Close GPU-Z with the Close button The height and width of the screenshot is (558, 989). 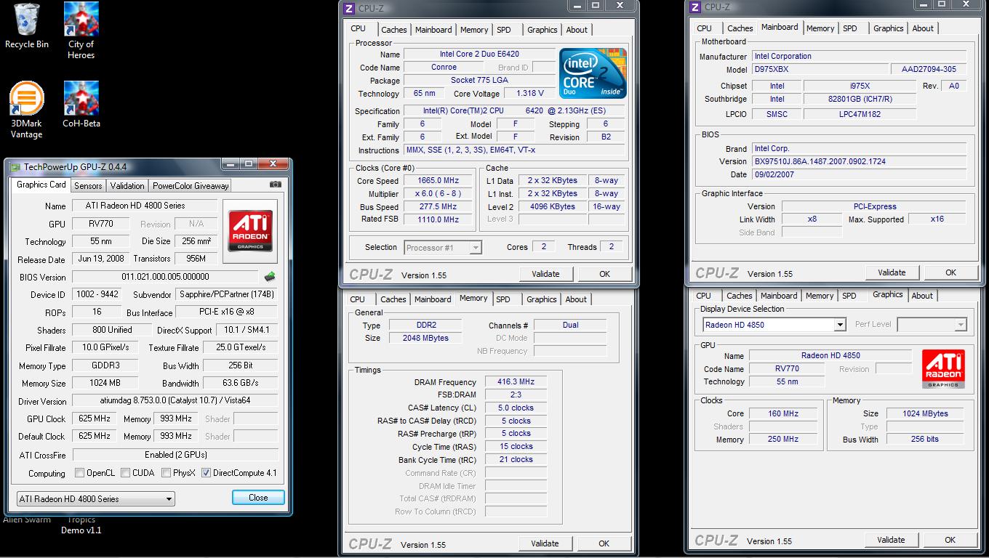tap(258, 498)
